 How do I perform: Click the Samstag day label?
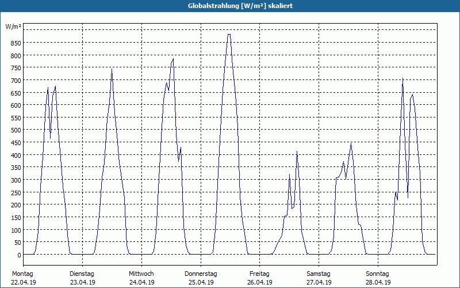[x=319, y=274]
